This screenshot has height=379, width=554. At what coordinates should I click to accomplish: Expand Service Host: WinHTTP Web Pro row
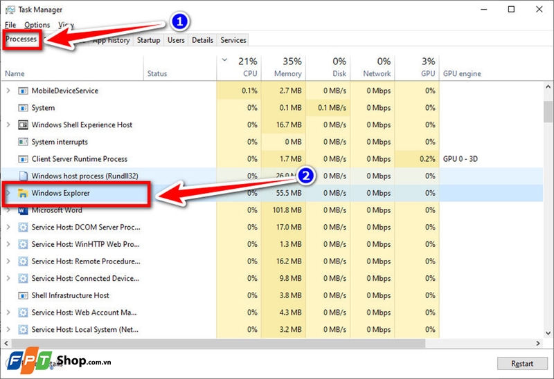[8, 244]
